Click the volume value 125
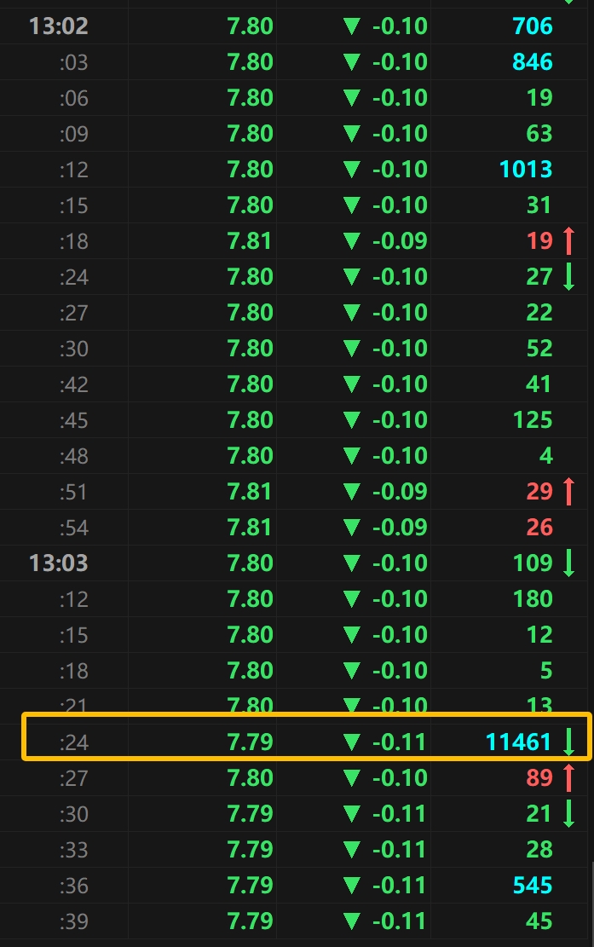 click(x=533, y=419)
